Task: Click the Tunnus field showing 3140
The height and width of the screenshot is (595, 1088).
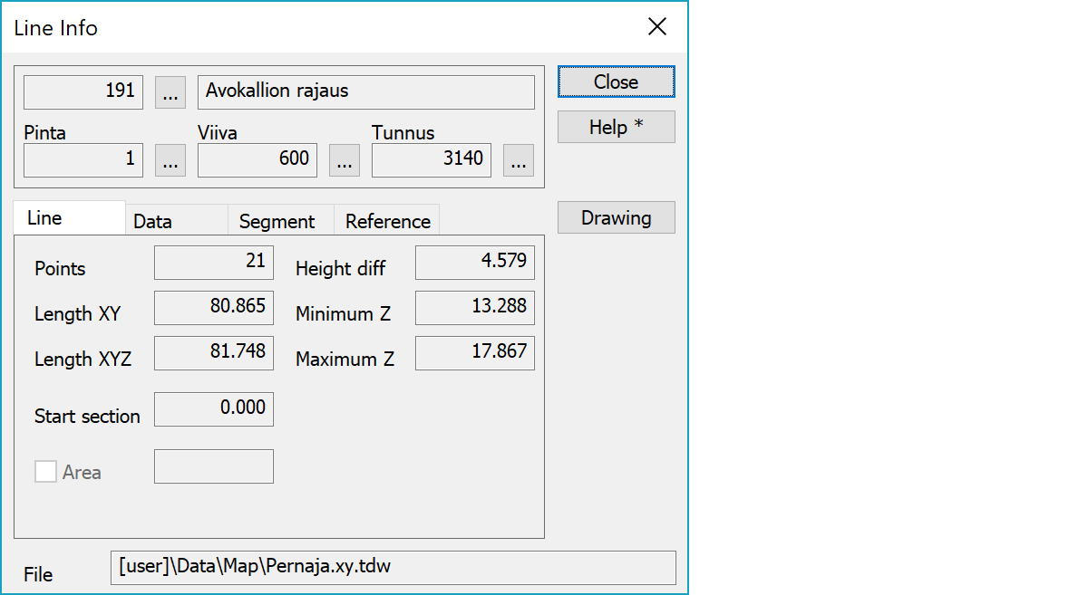Action: click(x=432, y=160)
